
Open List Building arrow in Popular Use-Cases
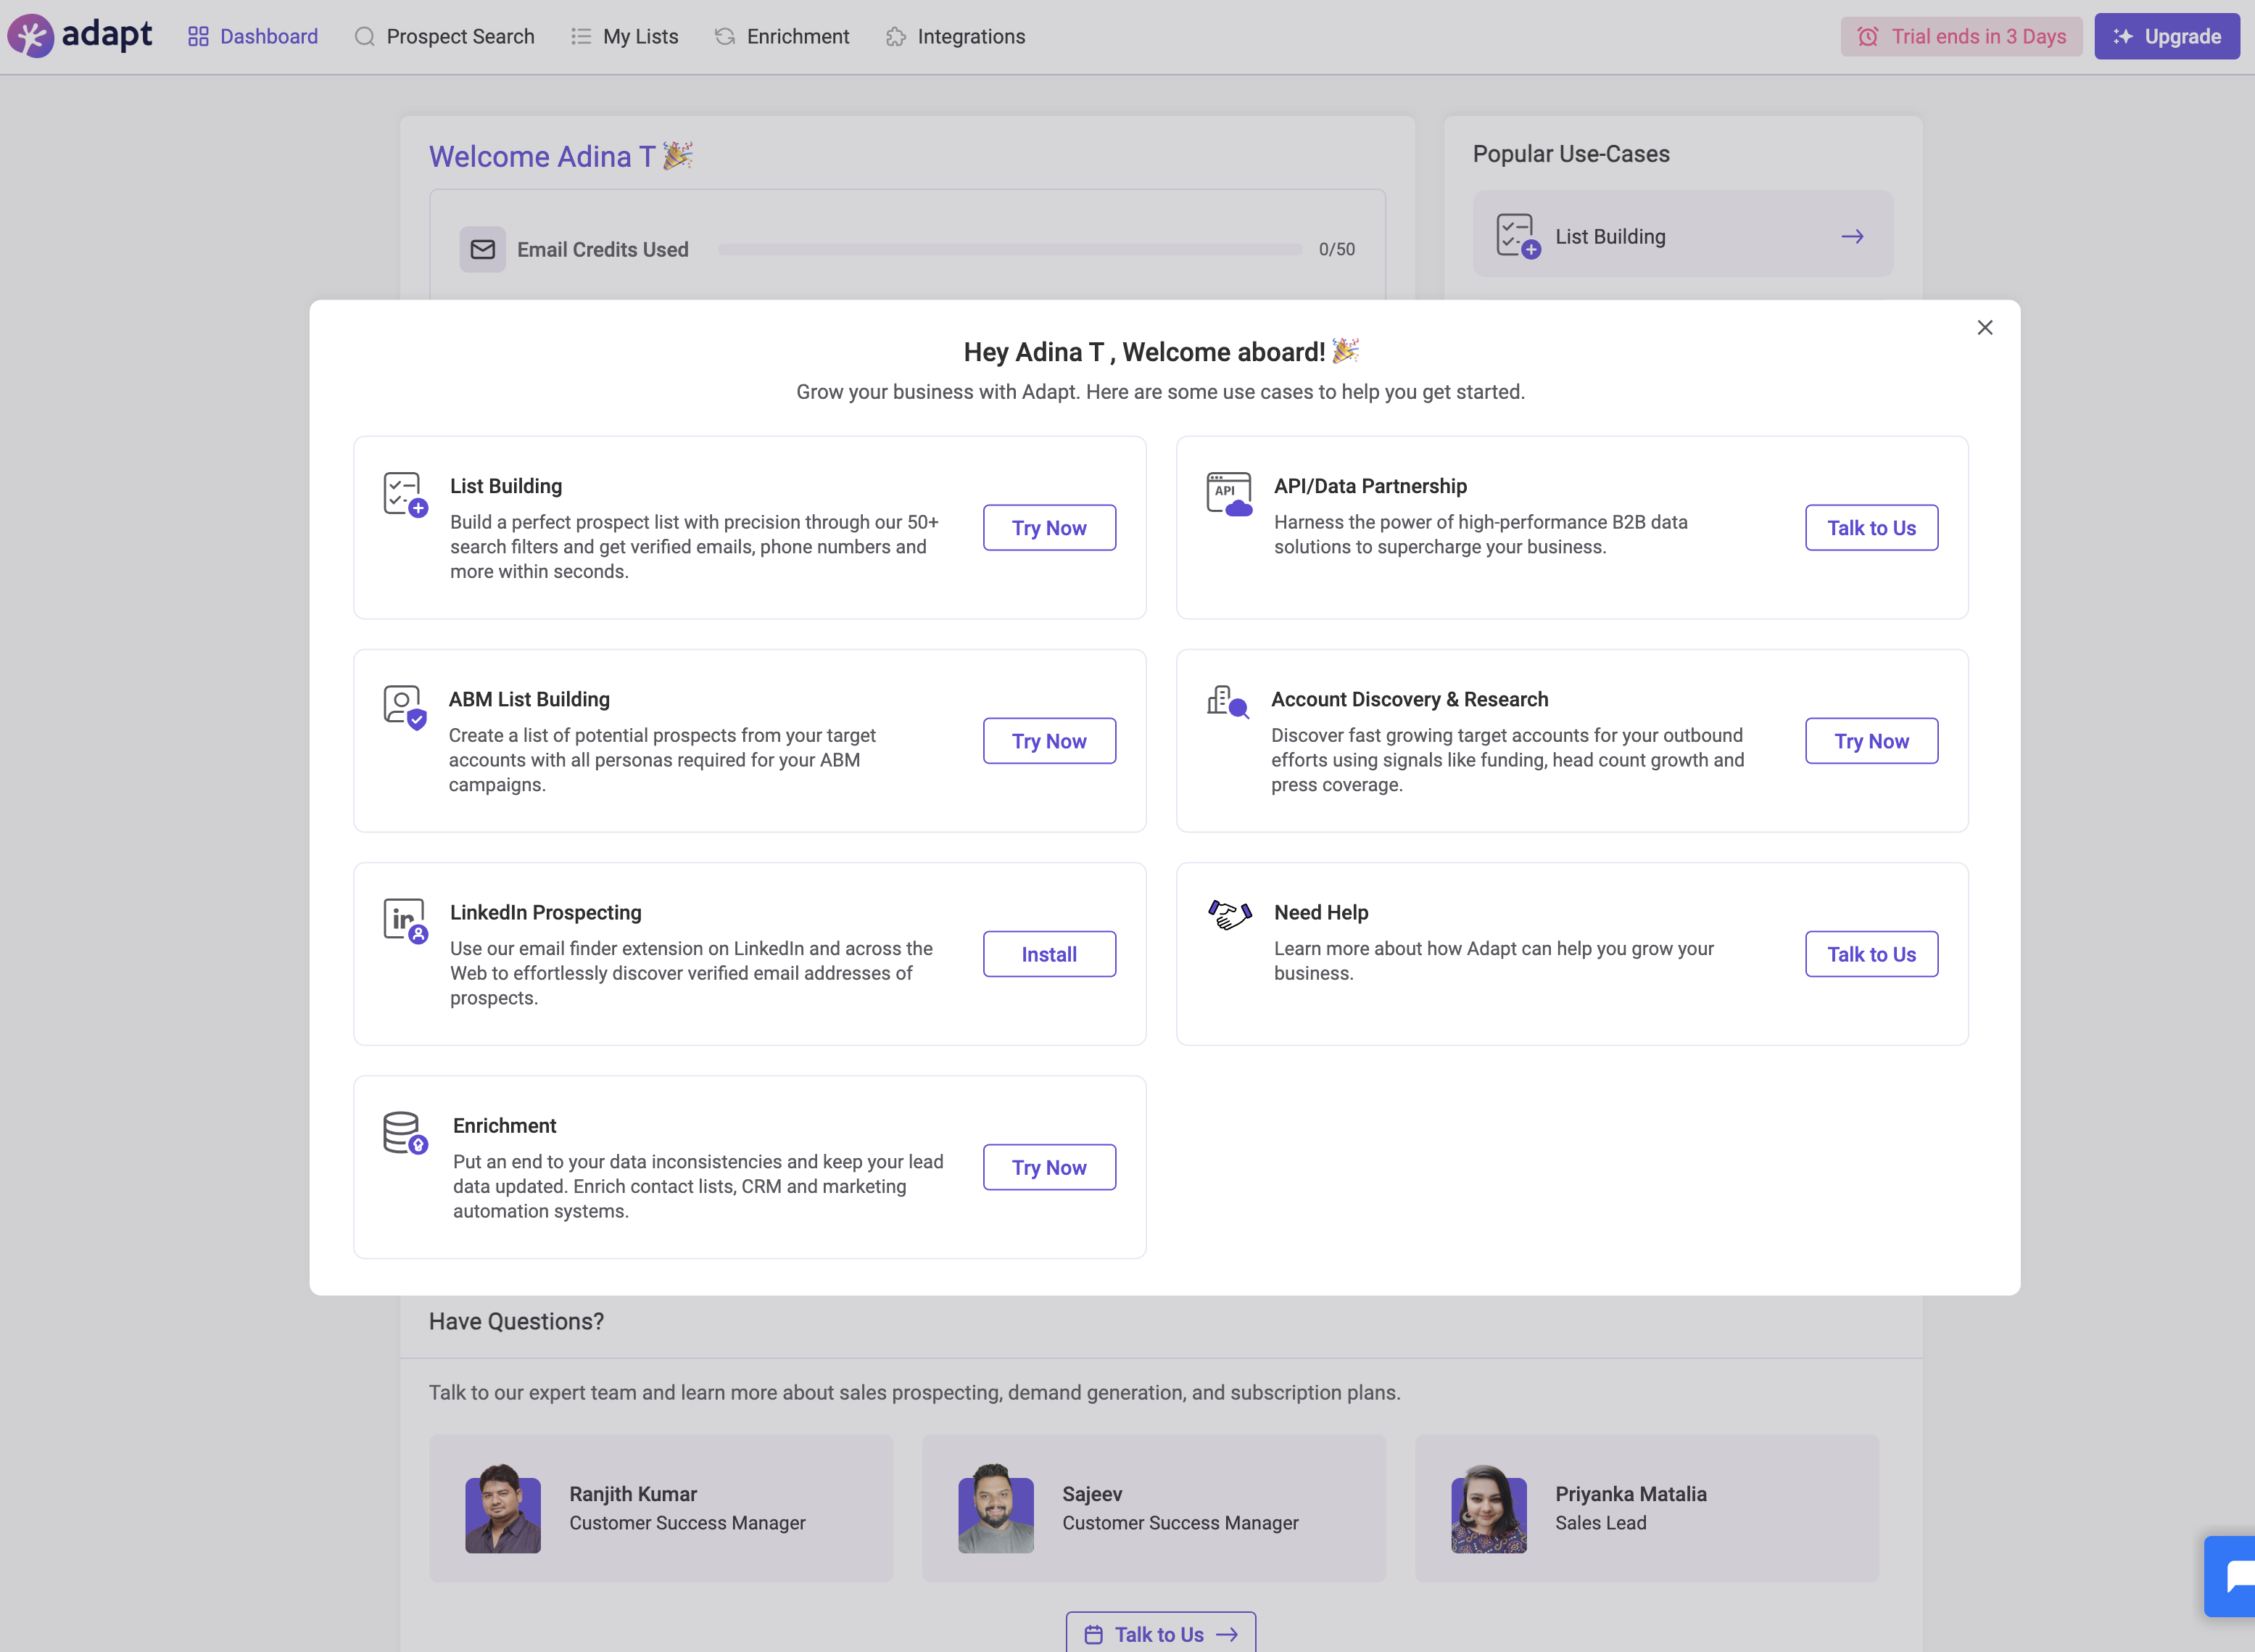coord(1852,236)
